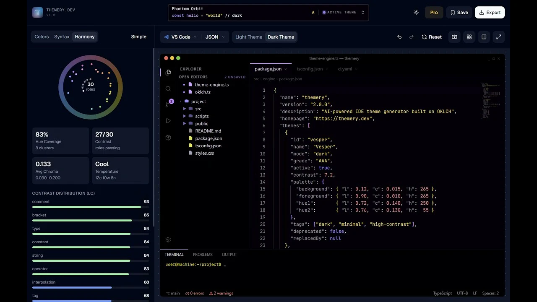Open the grid layout view

click(x=469, y=37)
